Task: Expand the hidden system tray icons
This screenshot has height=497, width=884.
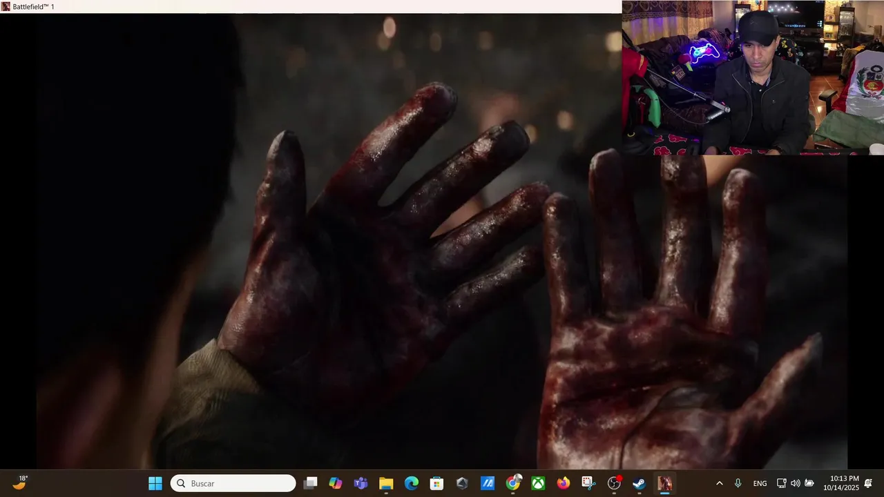Action: pyautogui.click(x=719, y=483)
